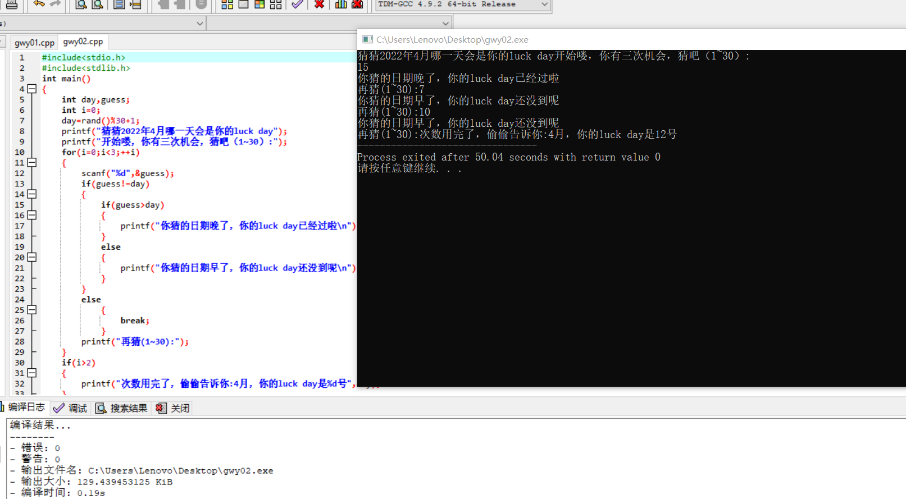The image size is (906, 499).
Task: Click the Debug checkmark icon
Action: click(298, 4)
